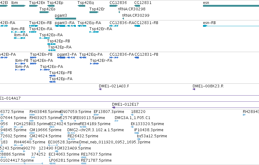
Task: Select the DMG2-chr2R.3.102.a.1.5prime label
Action: [x=96, y=130]
